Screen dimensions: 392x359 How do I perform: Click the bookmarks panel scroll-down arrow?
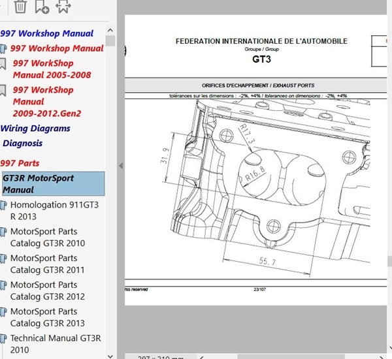(110, 356)
